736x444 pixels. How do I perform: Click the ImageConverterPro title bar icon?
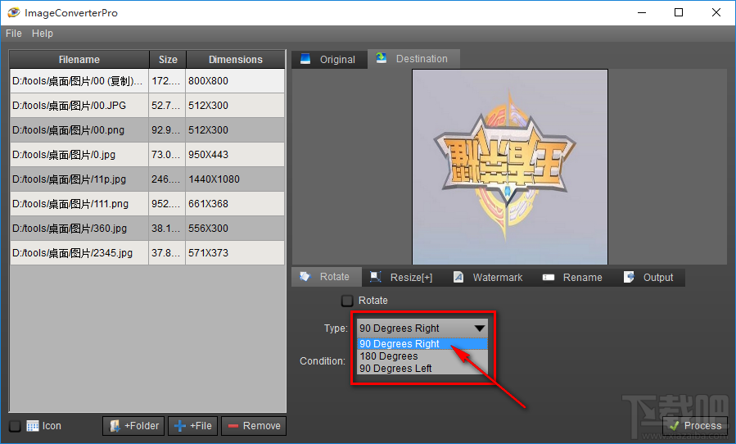tap(14, 12)
